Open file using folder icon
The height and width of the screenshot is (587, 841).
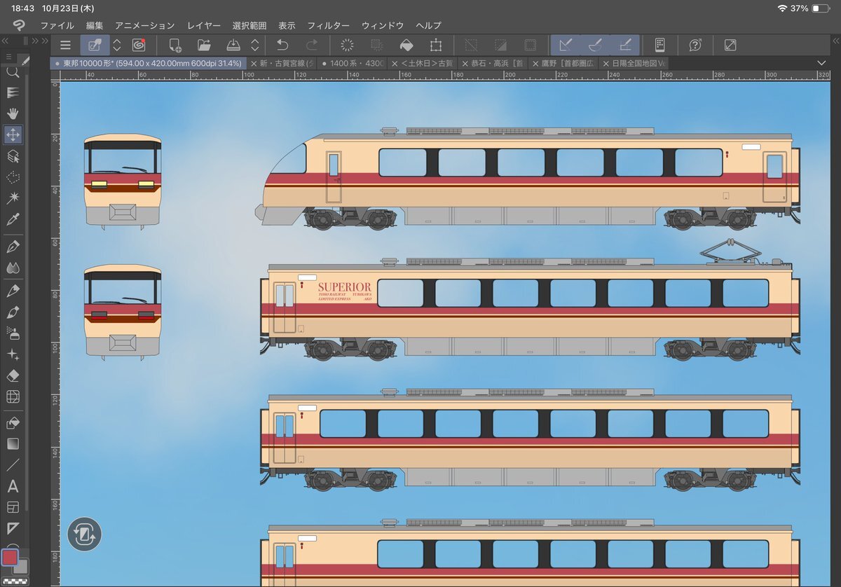click(204, 46)
